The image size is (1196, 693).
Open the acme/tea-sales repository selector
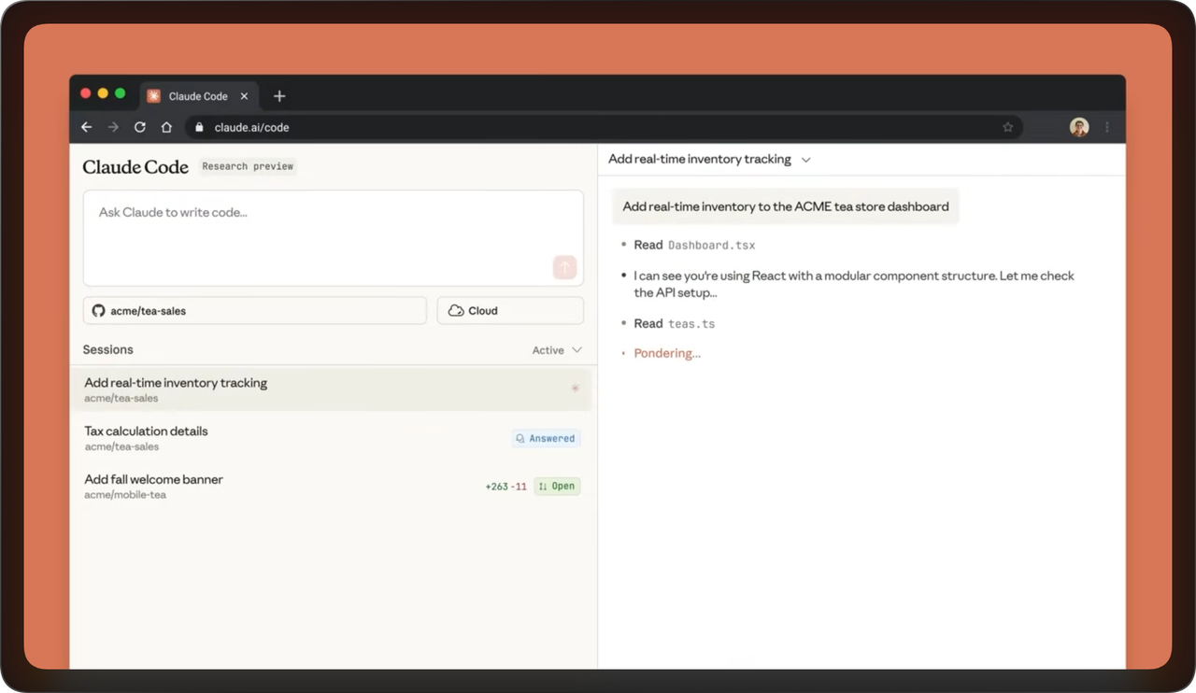(254, 311)
